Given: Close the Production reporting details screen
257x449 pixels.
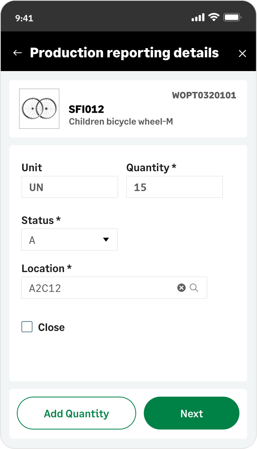Looking at the screenshot, I should [242, 53].
